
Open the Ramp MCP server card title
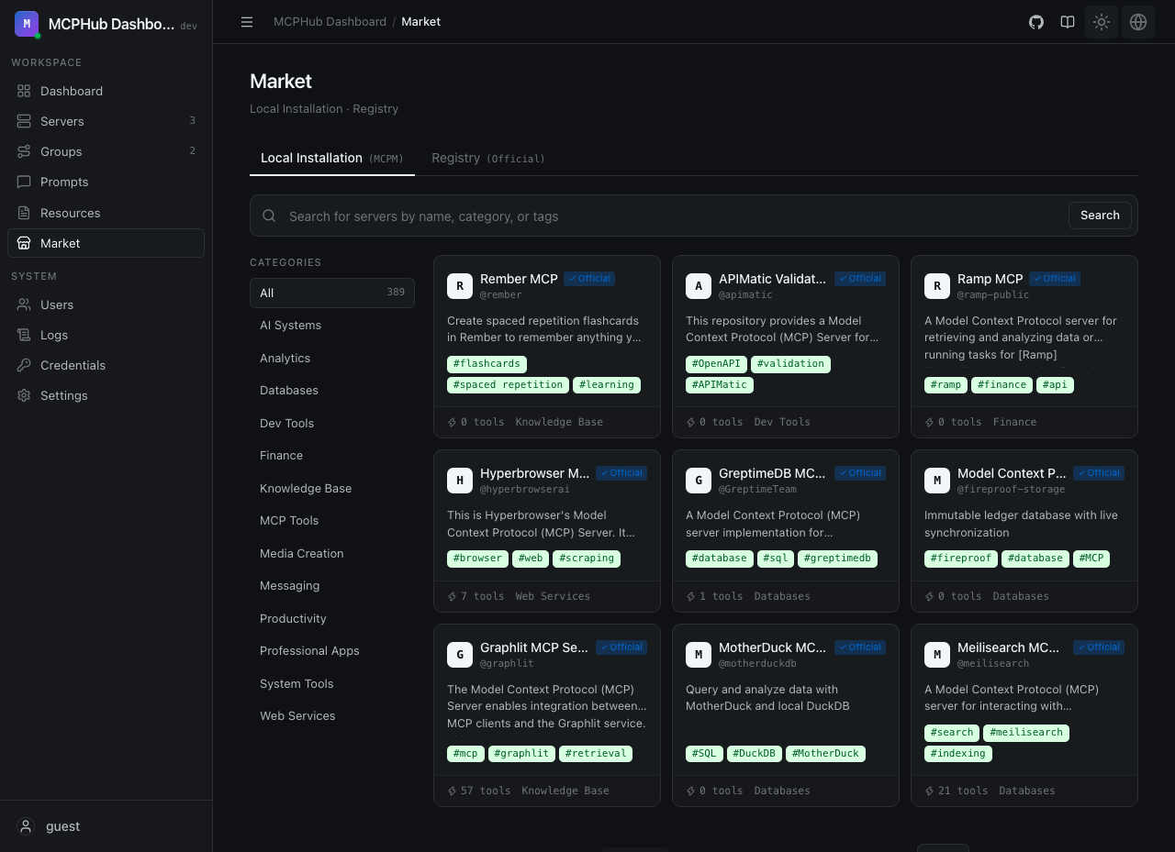click(990, 279)
